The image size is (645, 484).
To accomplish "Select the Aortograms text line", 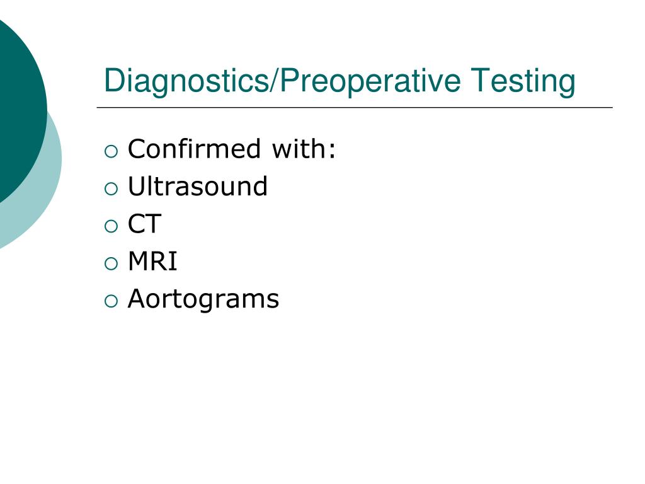I will (203, 299).
